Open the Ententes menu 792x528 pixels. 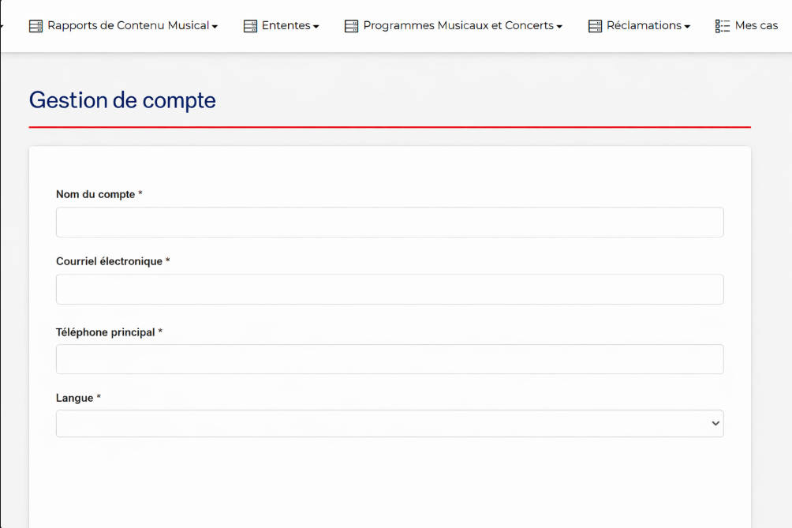[286, 25]
